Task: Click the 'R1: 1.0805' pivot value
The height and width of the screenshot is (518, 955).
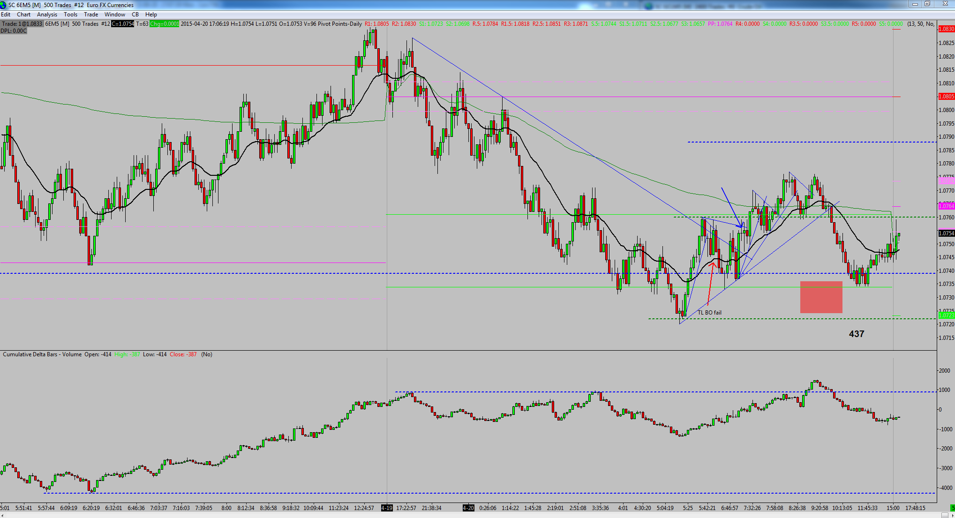Action: 377,24
